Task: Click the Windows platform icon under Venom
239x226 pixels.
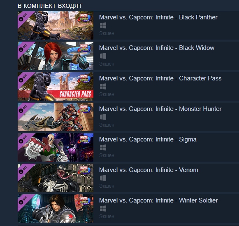Action: pos(103,178)
